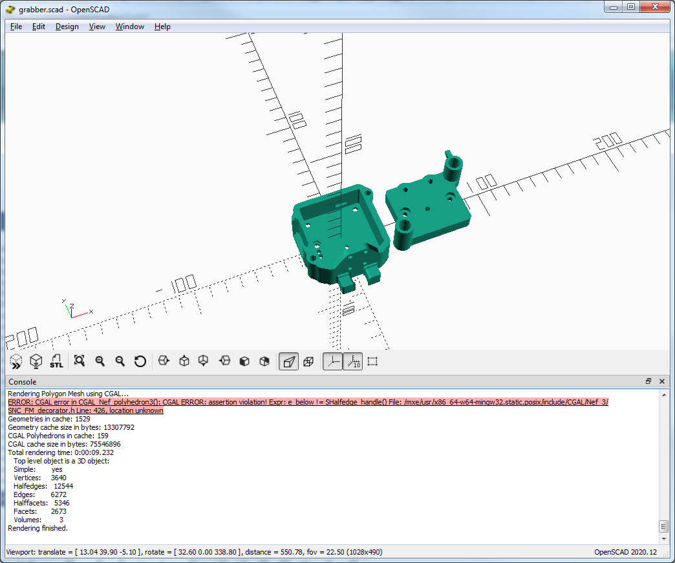The width and height of the screenshot is (675, 563).
Task: Zoom out using the magnifier minus icon
Action: pos(120,361)
